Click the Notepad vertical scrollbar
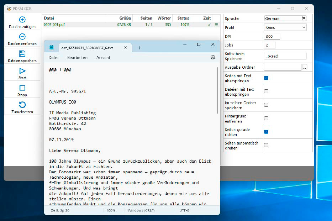The width and height of the screenshot is (332, 221). 218,90
